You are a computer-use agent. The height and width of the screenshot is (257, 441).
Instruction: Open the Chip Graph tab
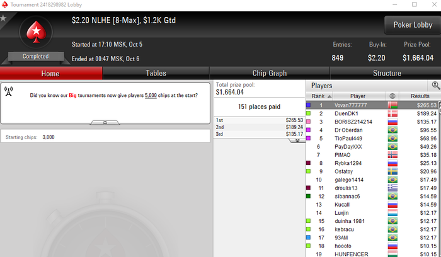(x=270, y=73)
